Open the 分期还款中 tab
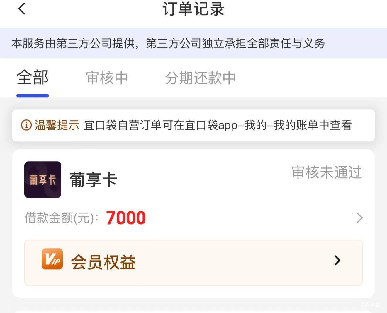Screen dimensions: 387x313 (200, 78)
